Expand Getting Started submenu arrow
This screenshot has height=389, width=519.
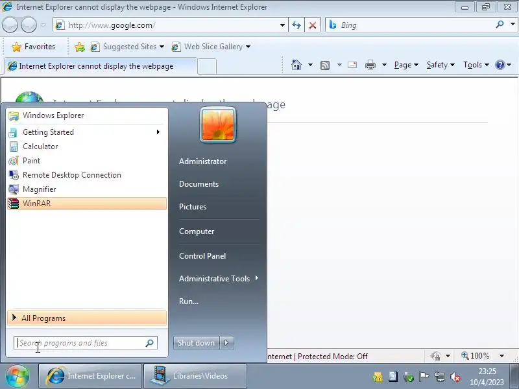pos(158,132)
